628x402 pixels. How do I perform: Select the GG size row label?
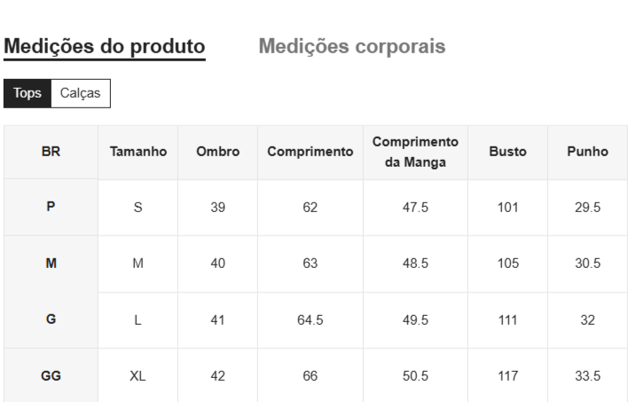tap(51, 376)
